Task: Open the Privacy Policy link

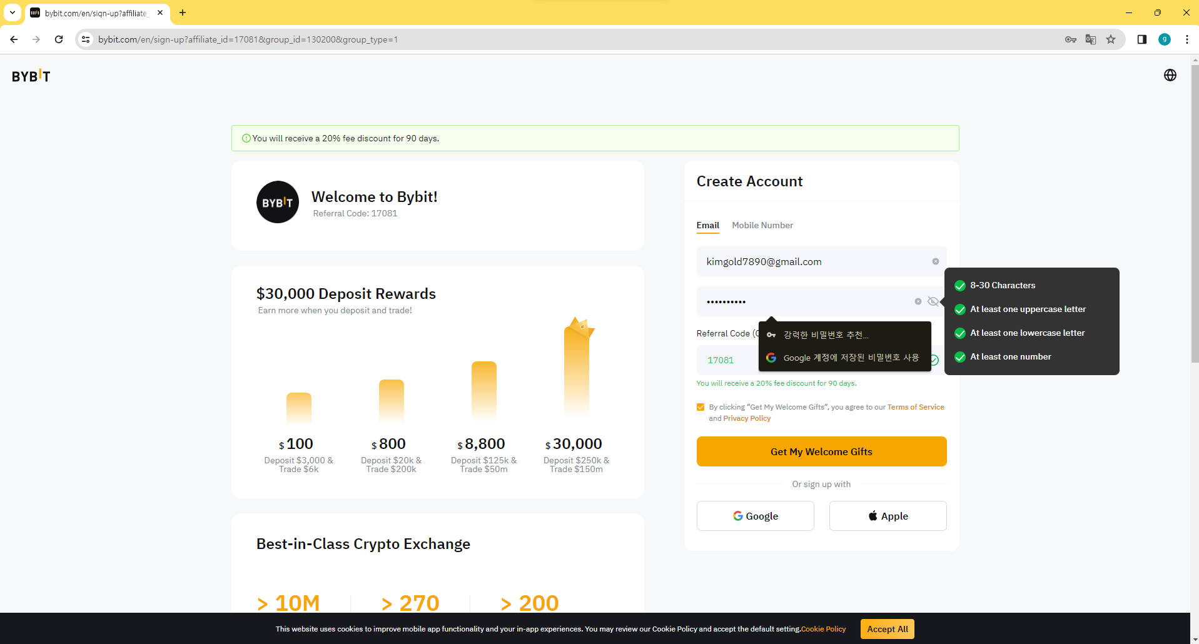Action: (x=747, y=418)
